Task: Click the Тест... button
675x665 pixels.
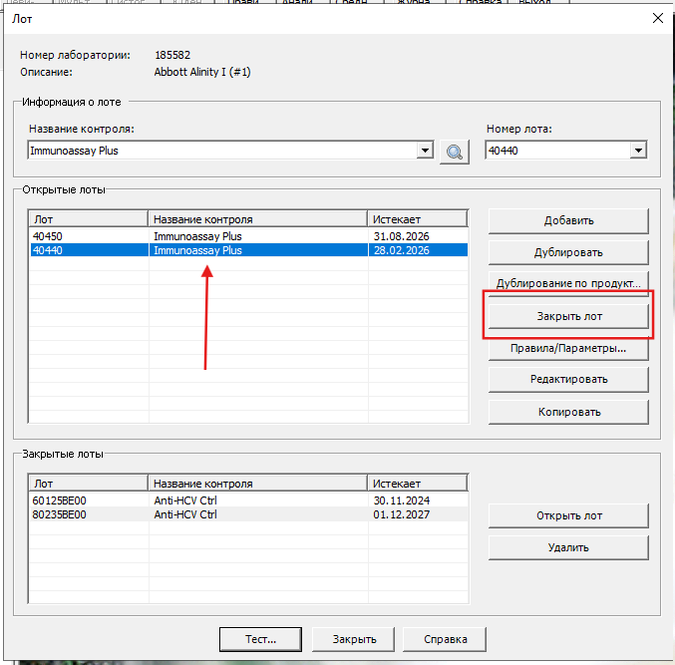Action: 260,639
